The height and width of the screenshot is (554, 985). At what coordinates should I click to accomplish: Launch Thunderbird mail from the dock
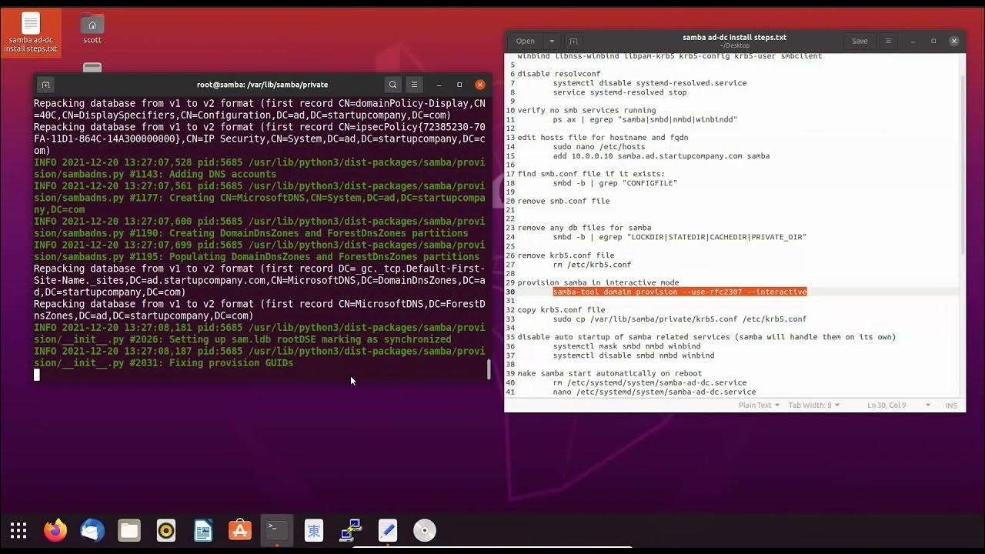tap(92, 530)
